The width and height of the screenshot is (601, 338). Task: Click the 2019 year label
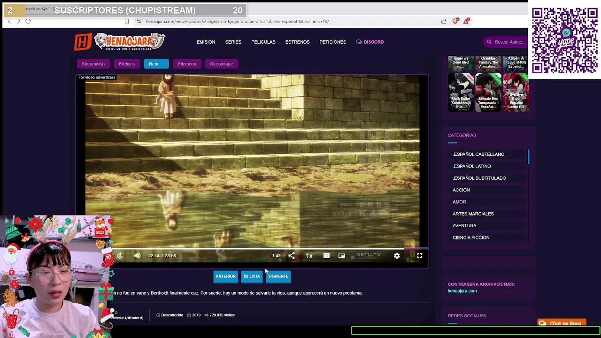[x=193, y=315]
